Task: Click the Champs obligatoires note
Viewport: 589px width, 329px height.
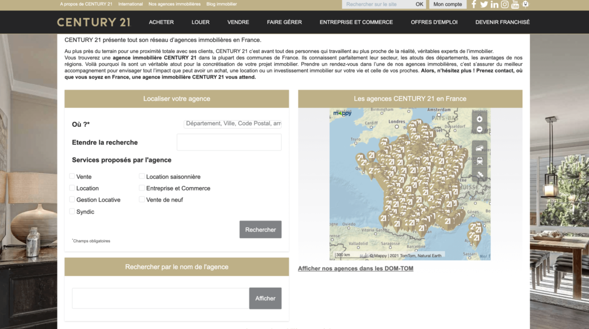Action: (x=91, y=241)
